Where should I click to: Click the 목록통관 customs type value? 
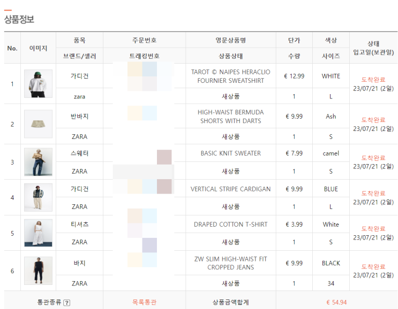tap(145, 302)
